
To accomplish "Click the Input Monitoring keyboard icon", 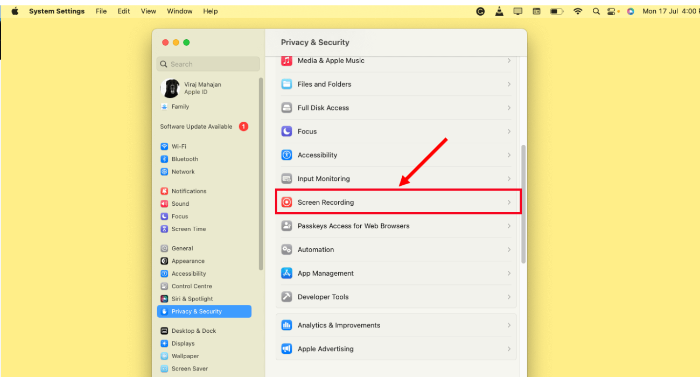I will pos(287,179).
